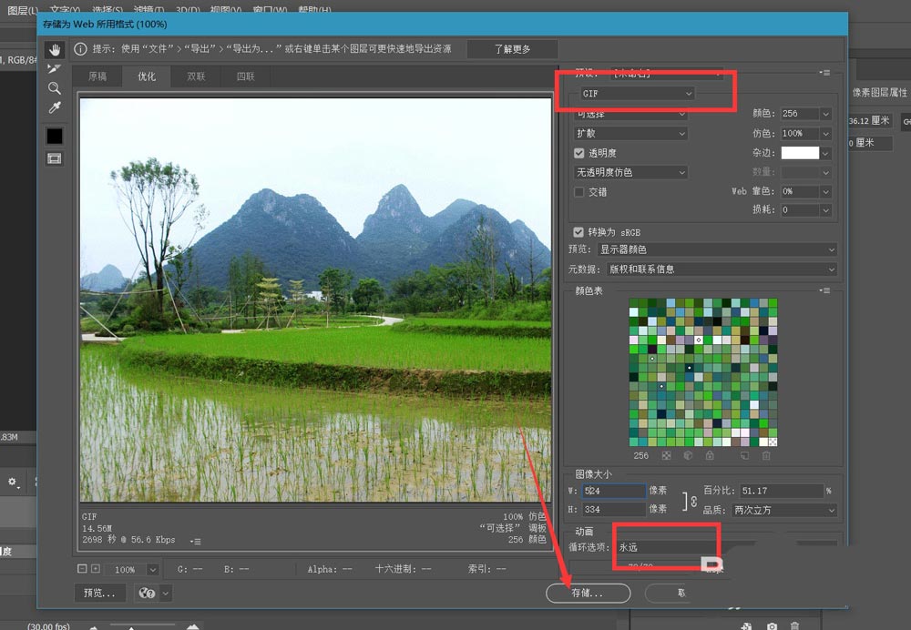Viewport: 911px width, 630px height.
Task: Click the info tip icon
Action: [80, 49]
